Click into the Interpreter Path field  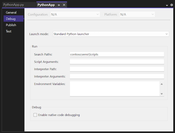(117, 69)
